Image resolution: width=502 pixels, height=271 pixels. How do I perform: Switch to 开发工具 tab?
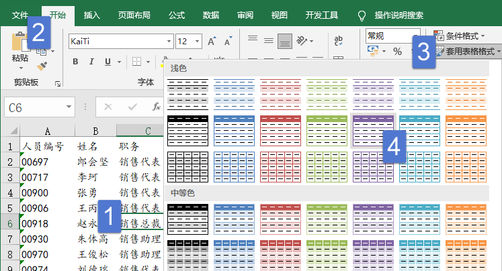point(321,15)
